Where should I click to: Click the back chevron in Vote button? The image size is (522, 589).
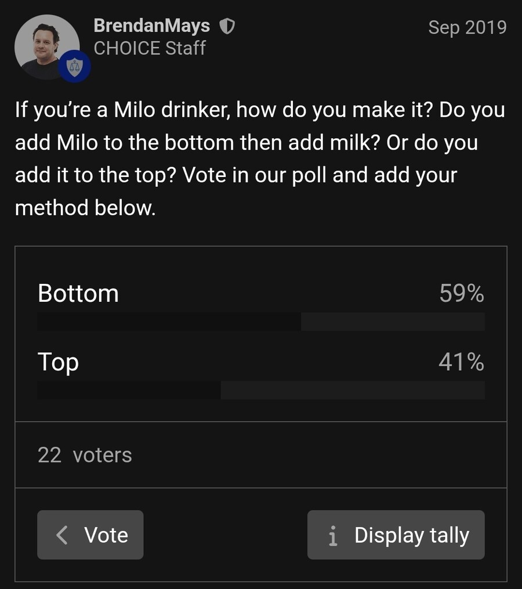point(62,534)
